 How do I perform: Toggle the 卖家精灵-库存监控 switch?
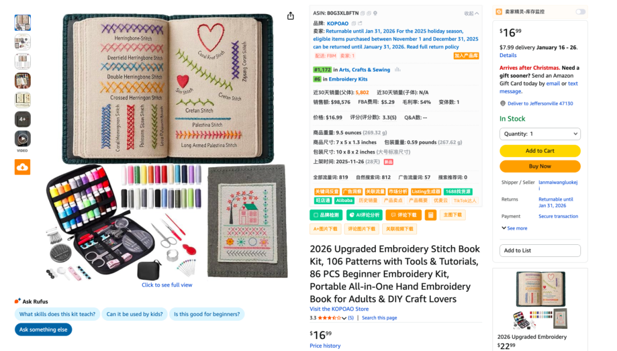pyautogui.click(x=580, y=11)
